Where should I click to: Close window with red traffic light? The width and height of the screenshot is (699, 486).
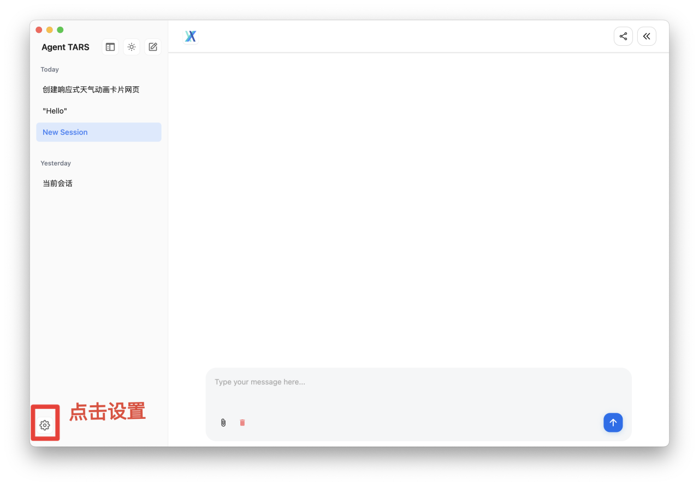click(x=39, y=30)
